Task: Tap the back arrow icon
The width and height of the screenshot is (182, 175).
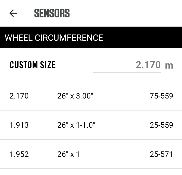Action: (x=13, y=13)
